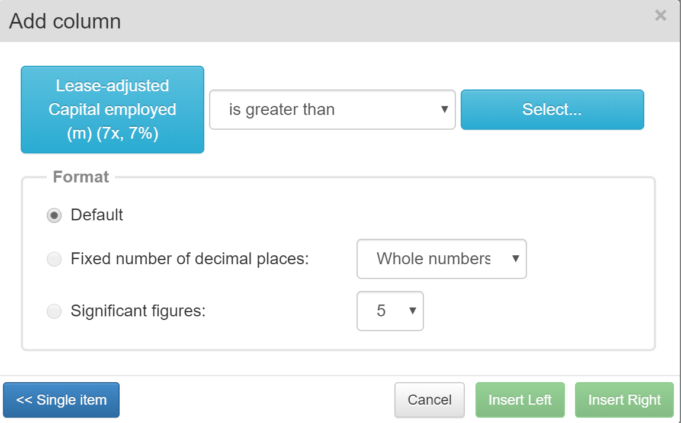681x423 pixels.
Task: Insert the column with Insert Right
Action: click(x=624, y=400)
